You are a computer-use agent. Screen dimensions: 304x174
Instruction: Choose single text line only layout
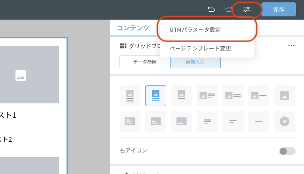pos(259,121)
